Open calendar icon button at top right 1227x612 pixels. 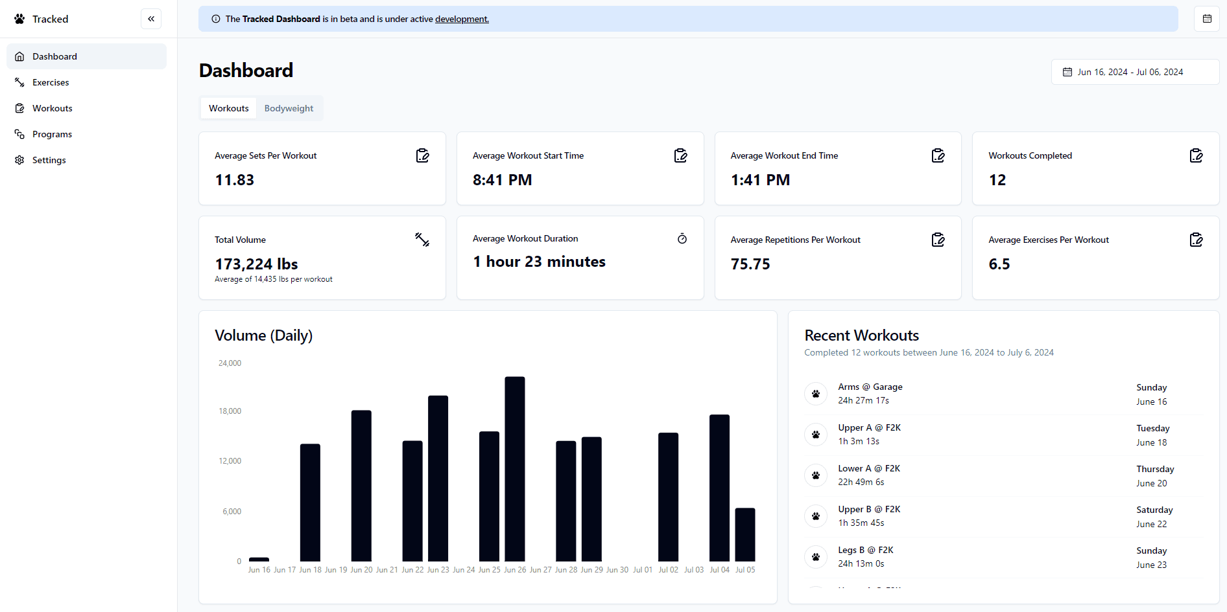pos(1207,19)
